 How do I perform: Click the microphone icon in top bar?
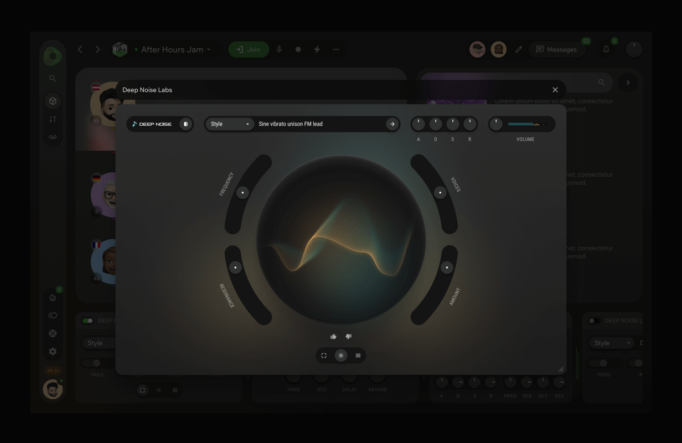click(x=279, y=49)
